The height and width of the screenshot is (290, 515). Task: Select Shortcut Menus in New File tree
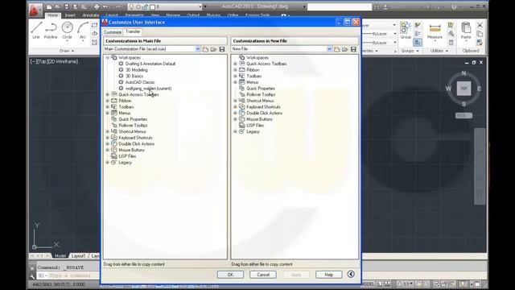click(x=260, y=101)
